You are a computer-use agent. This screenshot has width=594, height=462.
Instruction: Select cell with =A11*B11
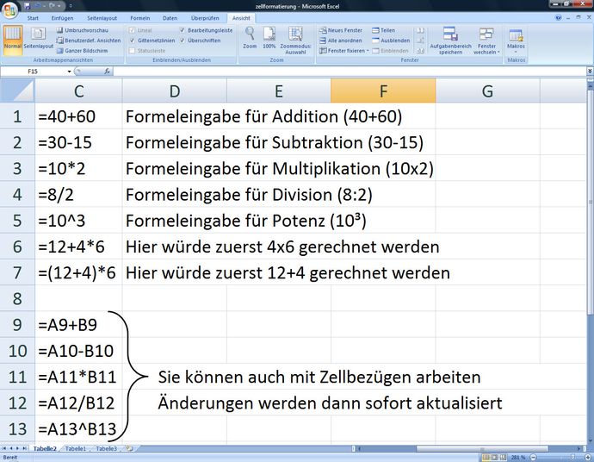pyautogui.click(x=79, y=377)
